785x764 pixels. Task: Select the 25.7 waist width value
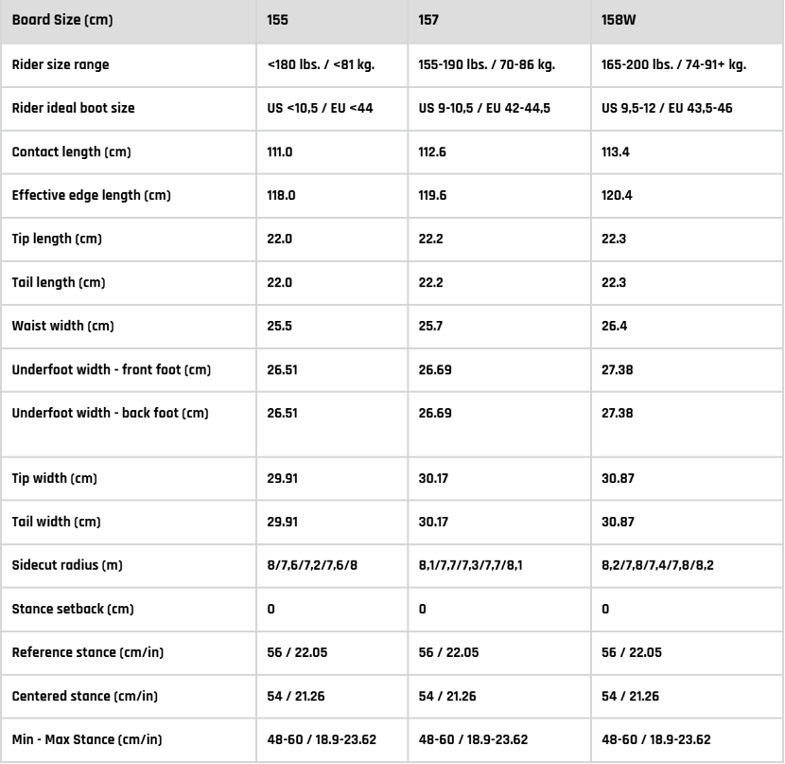[x=430, y=326]
